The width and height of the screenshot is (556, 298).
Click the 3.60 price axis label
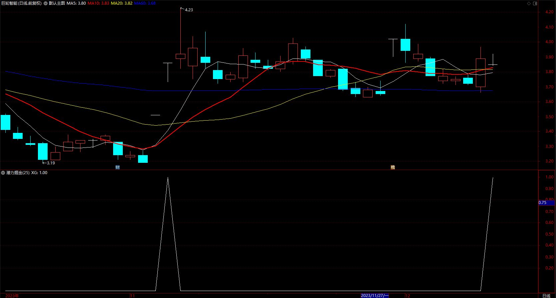click(549, 102)
